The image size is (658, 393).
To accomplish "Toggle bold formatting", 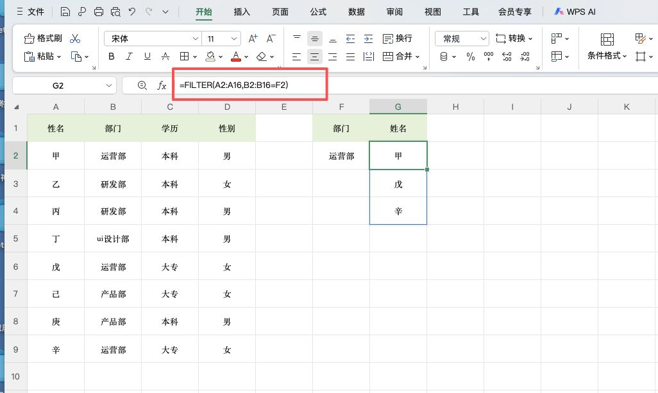I will [112, 57].
